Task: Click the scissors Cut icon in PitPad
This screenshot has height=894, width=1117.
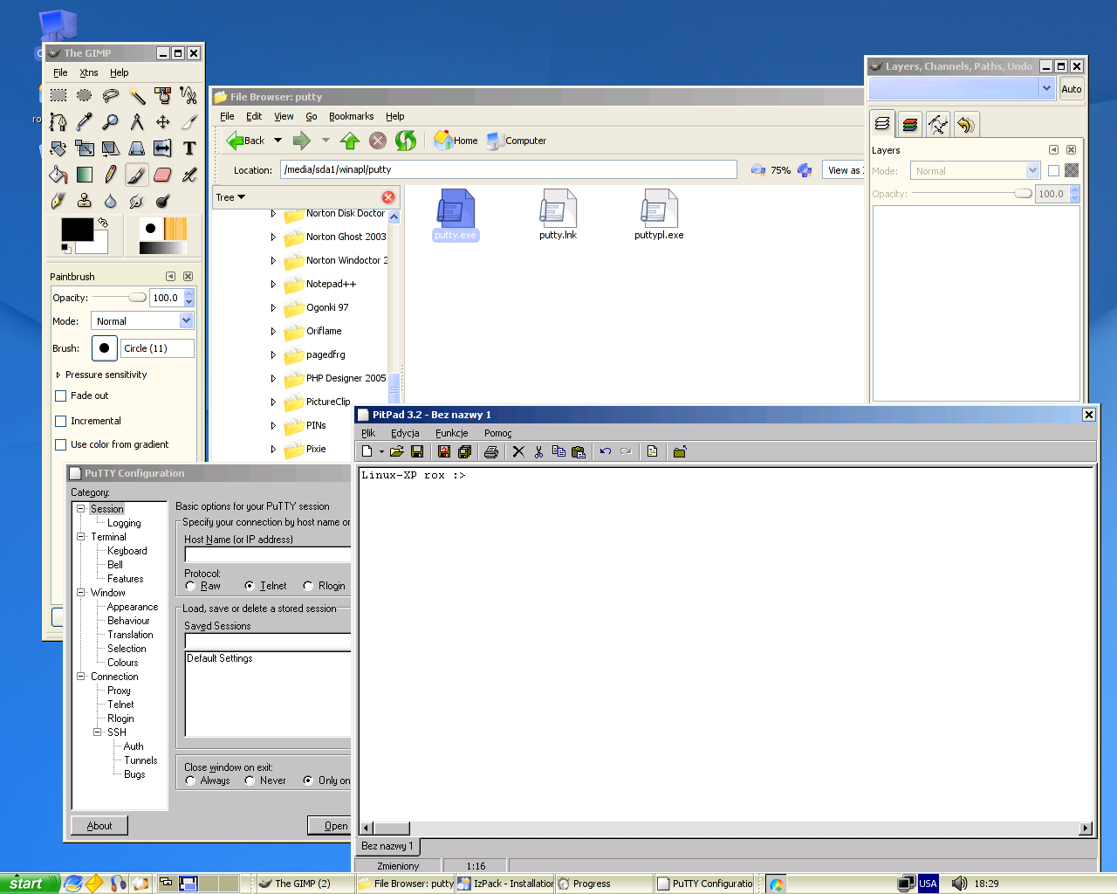Action: [538, 451]
